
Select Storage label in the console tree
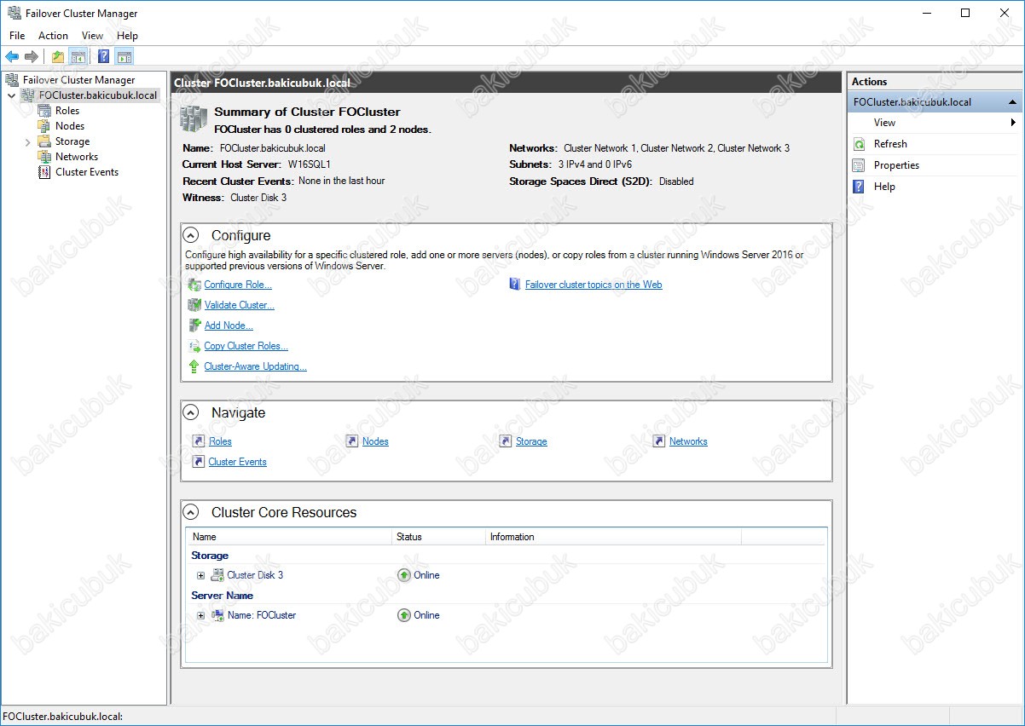(72, 141)
